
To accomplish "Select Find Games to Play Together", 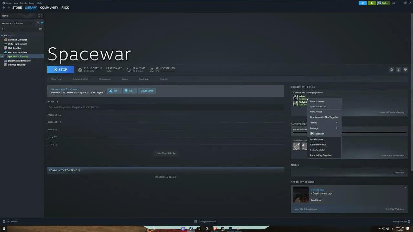I will point(324,117).
